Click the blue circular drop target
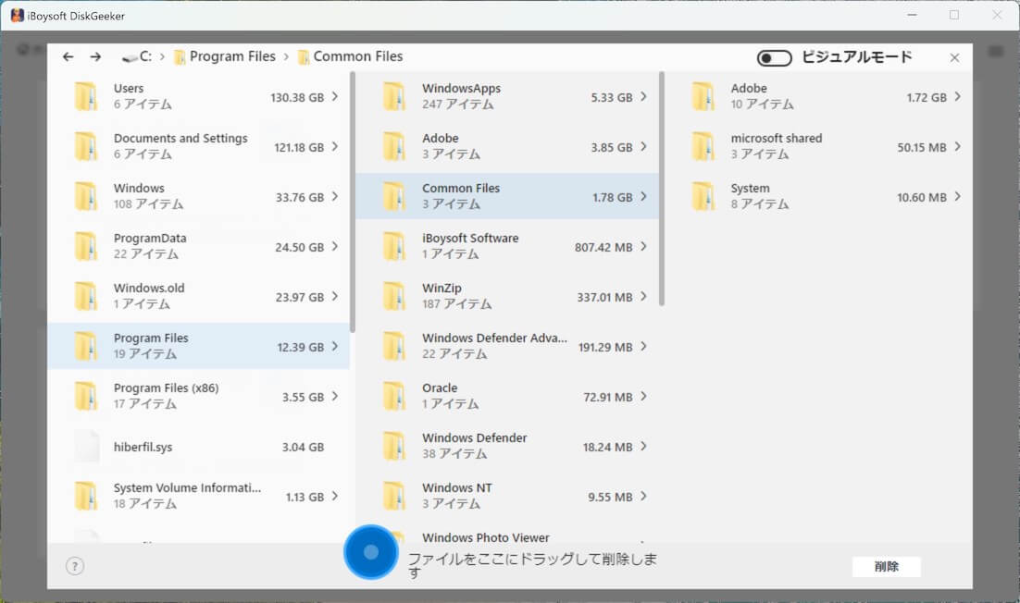This screenshot has width=1020, height=603. pos(371,552)
